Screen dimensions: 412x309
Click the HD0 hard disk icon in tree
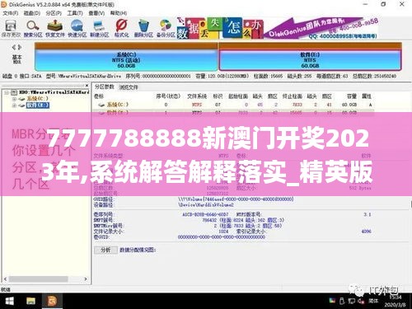click(x=14, y=92)
